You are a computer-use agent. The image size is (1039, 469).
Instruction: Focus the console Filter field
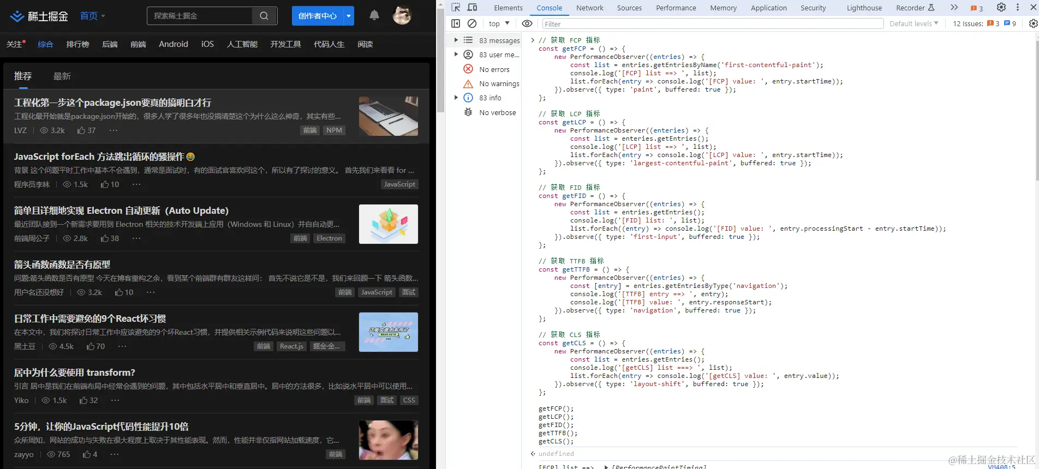(713, 23)
